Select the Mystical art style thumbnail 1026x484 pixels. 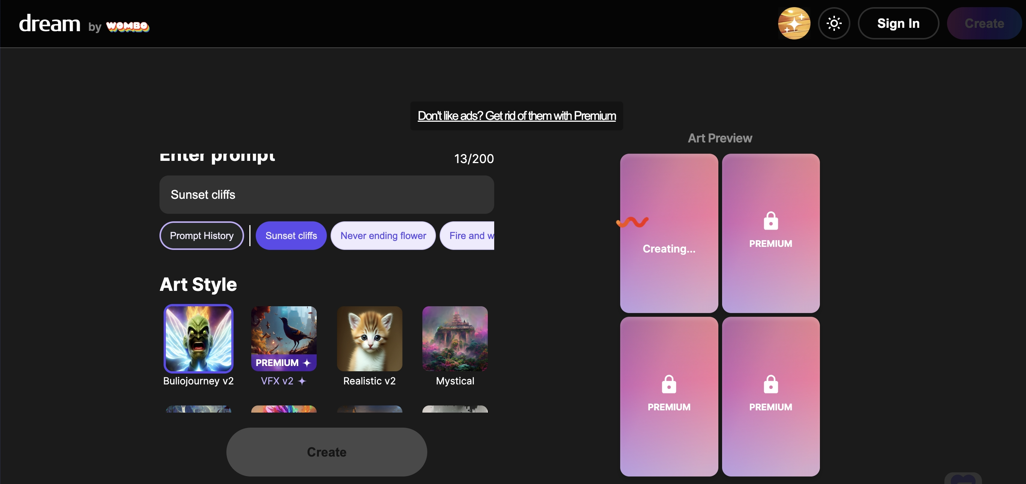[x=455, y=339]
